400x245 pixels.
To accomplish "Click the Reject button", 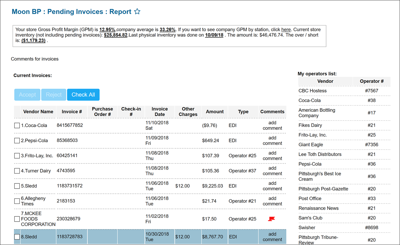I will point(54,95).
